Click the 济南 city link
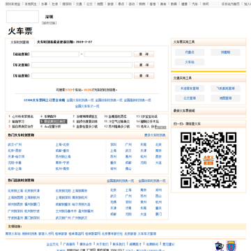The width and height of the screenshot is (251, 251). (128, 208)
